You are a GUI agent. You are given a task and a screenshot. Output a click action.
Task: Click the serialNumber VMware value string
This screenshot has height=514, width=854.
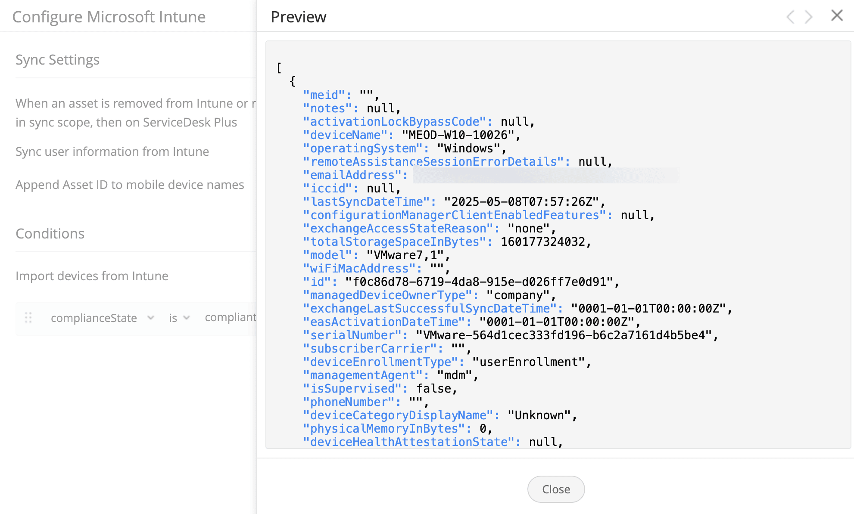coord(564,335)
